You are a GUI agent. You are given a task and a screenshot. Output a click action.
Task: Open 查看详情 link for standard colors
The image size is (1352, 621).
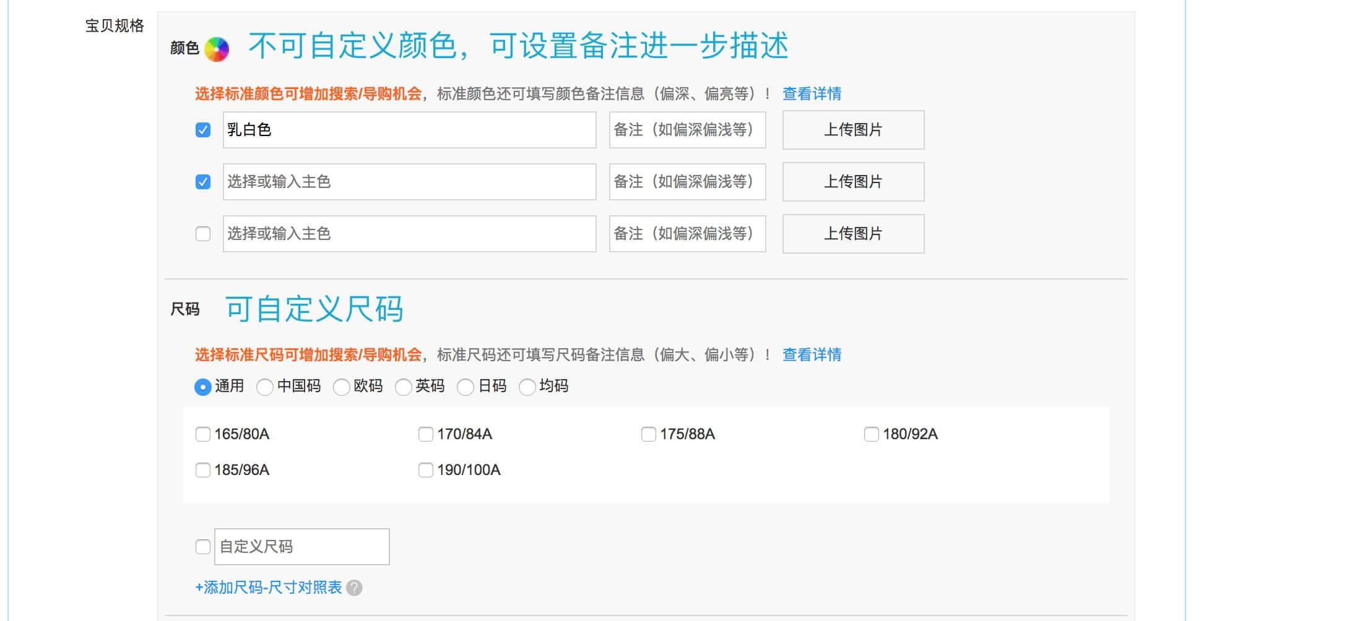tap(812, 94)
